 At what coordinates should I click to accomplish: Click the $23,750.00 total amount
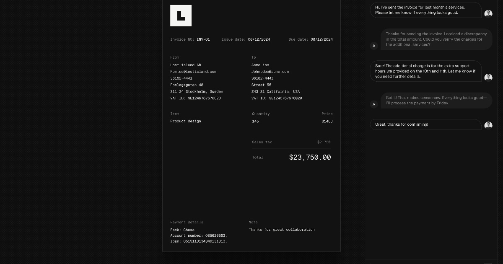(310, 158)
